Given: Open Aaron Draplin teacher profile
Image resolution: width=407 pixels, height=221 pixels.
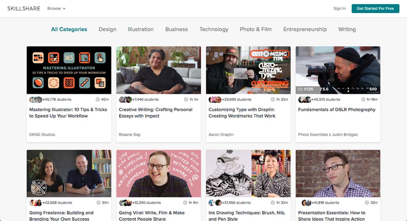Looking at the screenshot, I should (x=221, y=134).
